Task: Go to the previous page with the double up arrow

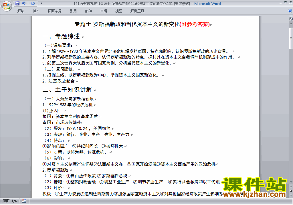Action: (x=291, y=186)
